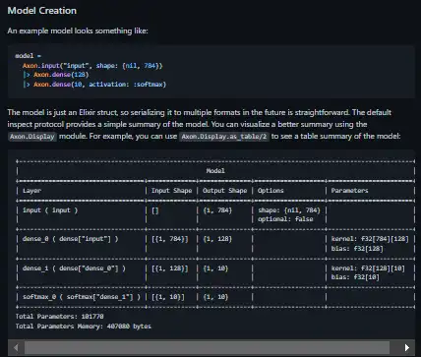Click the '{1, 128}' output shape cell
Screen dimensions: 421x357
(x=217, y=239)
